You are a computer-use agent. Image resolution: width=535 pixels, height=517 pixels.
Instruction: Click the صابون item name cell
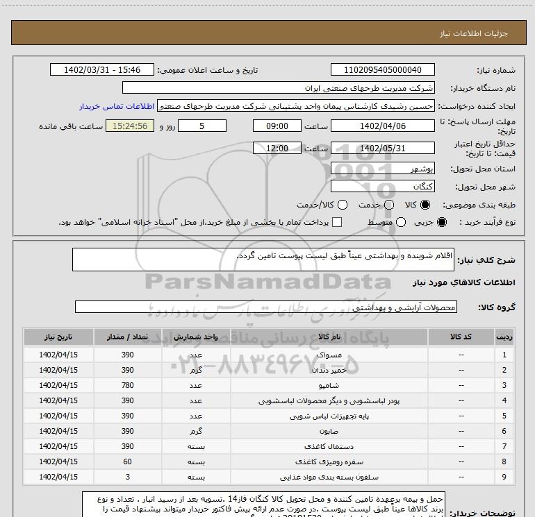[329, 431]
